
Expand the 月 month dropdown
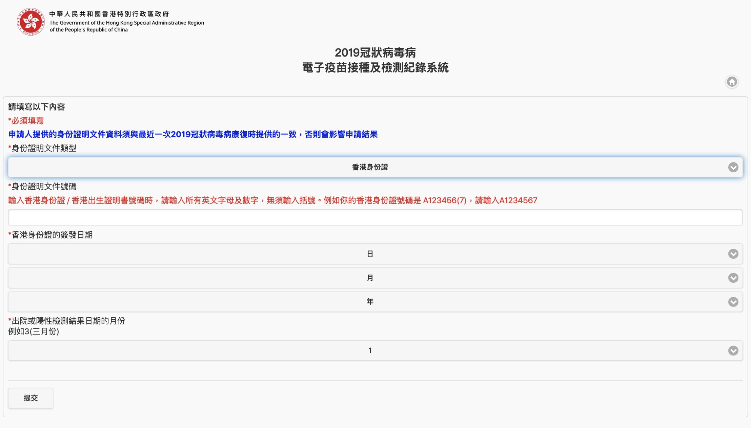369,278
